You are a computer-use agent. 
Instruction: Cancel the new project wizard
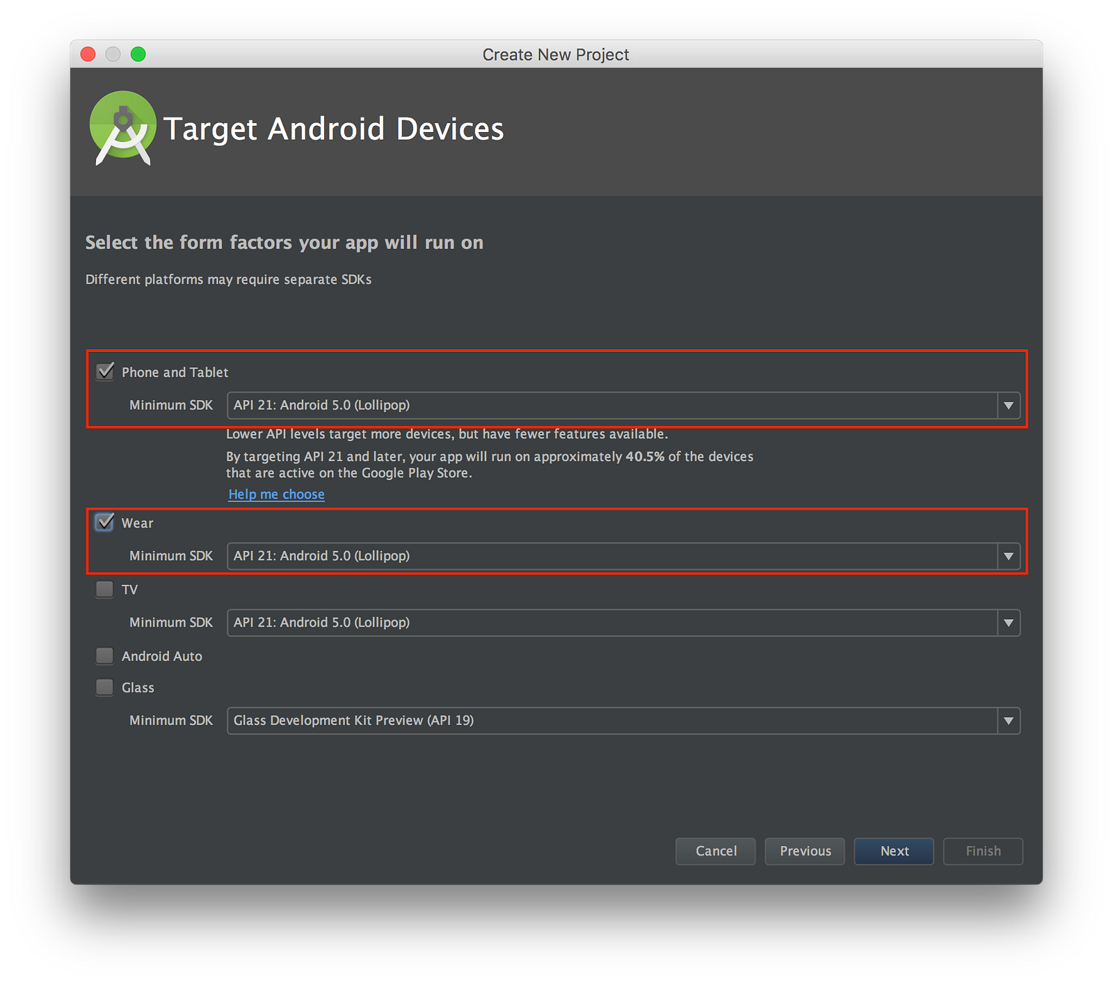(716, 851)
